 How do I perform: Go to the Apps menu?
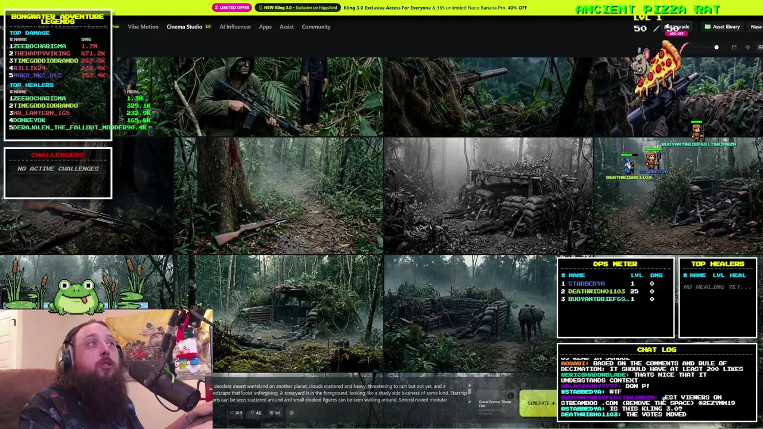[265, 27]
